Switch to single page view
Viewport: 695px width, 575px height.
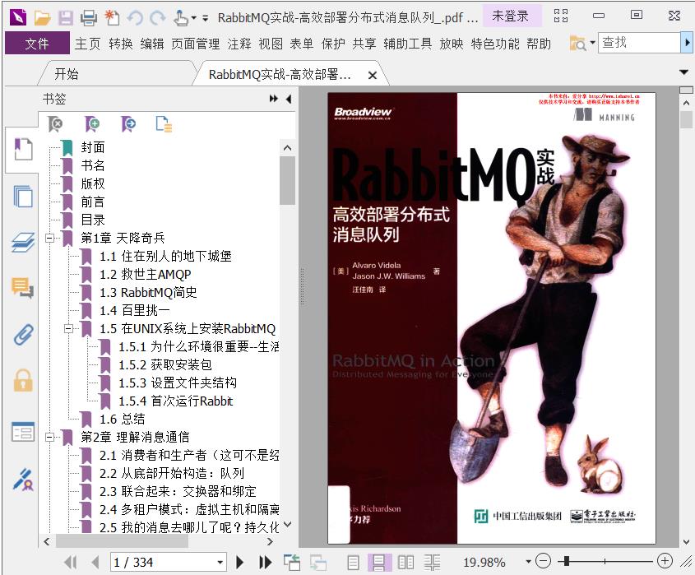tap(354, 562)
